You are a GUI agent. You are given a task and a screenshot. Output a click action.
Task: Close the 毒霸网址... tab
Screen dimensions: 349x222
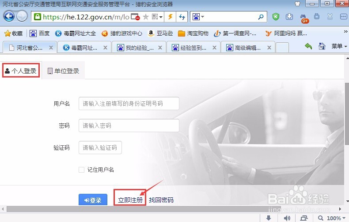[x=105, y=48]
